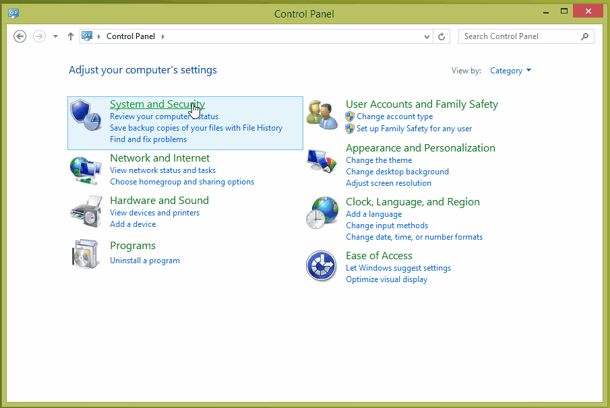Click Uninstall a program
The width and height of the screenshot is (610, 408).
click(145, 261)
